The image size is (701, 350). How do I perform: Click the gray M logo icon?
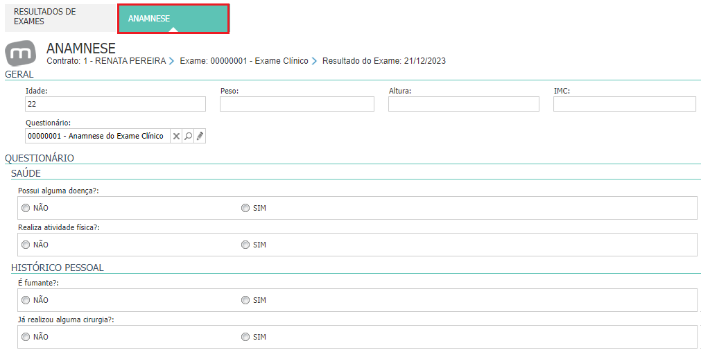(x=19, y=53)
